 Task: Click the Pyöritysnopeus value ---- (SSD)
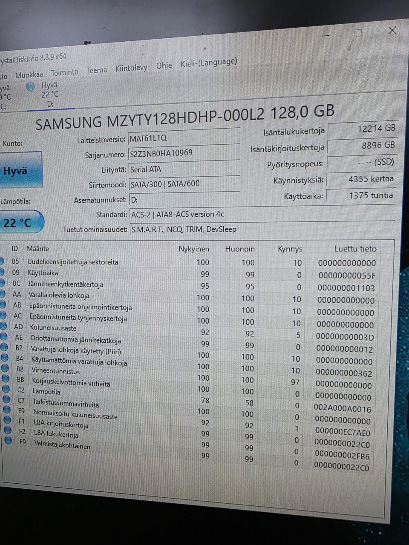[363, 162]
